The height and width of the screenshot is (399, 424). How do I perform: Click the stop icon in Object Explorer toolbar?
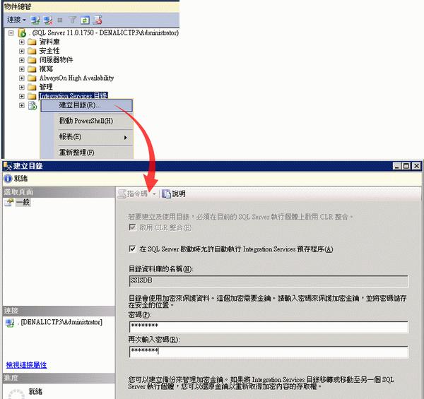tap(60, 20)
